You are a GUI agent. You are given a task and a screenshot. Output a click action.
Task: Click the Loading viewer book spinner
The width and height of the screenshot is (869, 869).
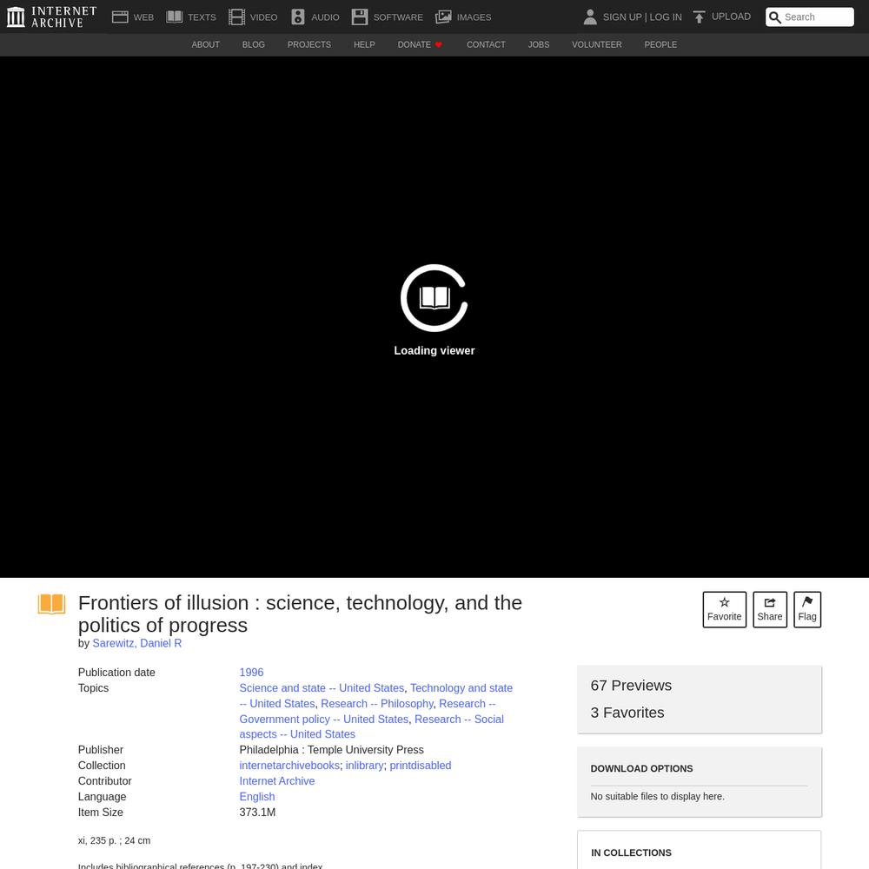pos(434,298)
